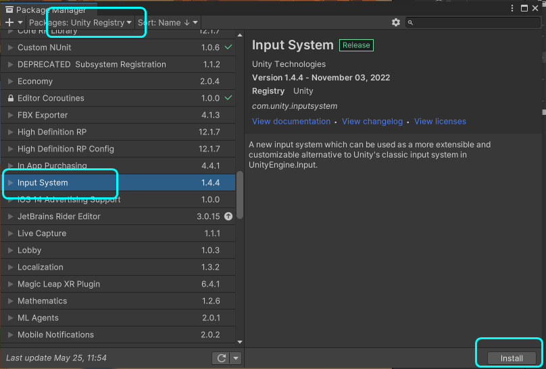Click the com.unity.inputsystem package name
The height and width of the screenshot is (369, 546).
(295, 106)
